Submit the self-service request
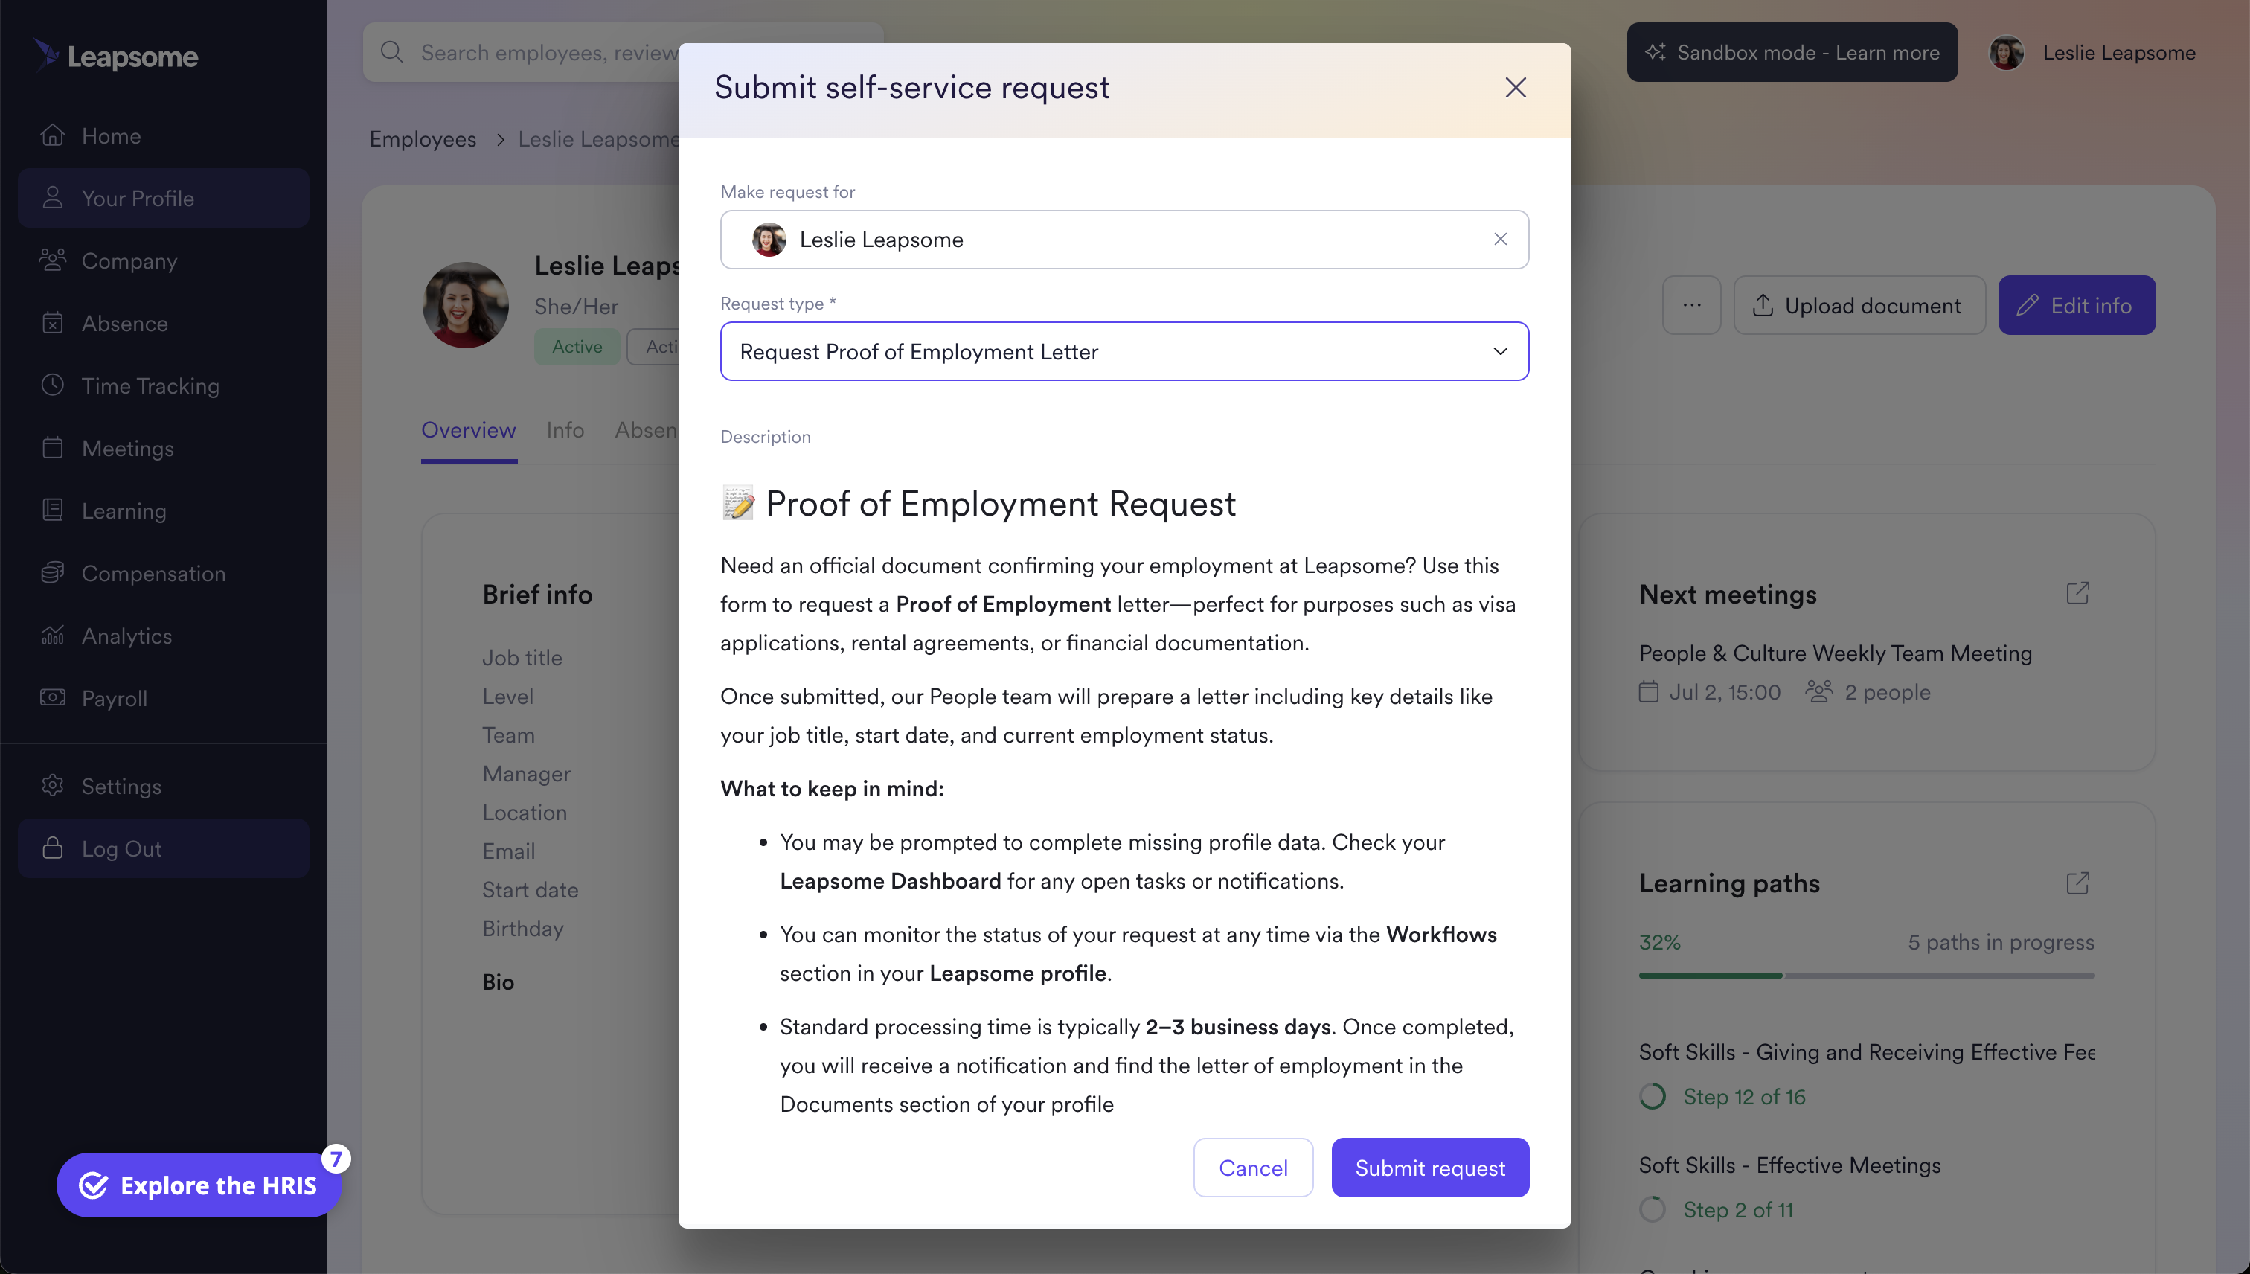This screenshot has width=2250, height=1274. (x=1429, y=1168)
